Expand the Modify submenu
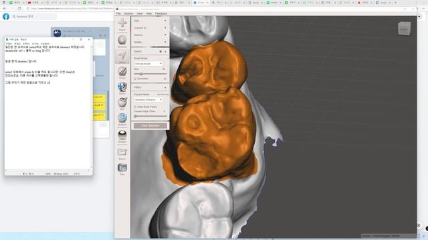The height and width of the screenshot is (240, 428). click(x=150, y=42)
